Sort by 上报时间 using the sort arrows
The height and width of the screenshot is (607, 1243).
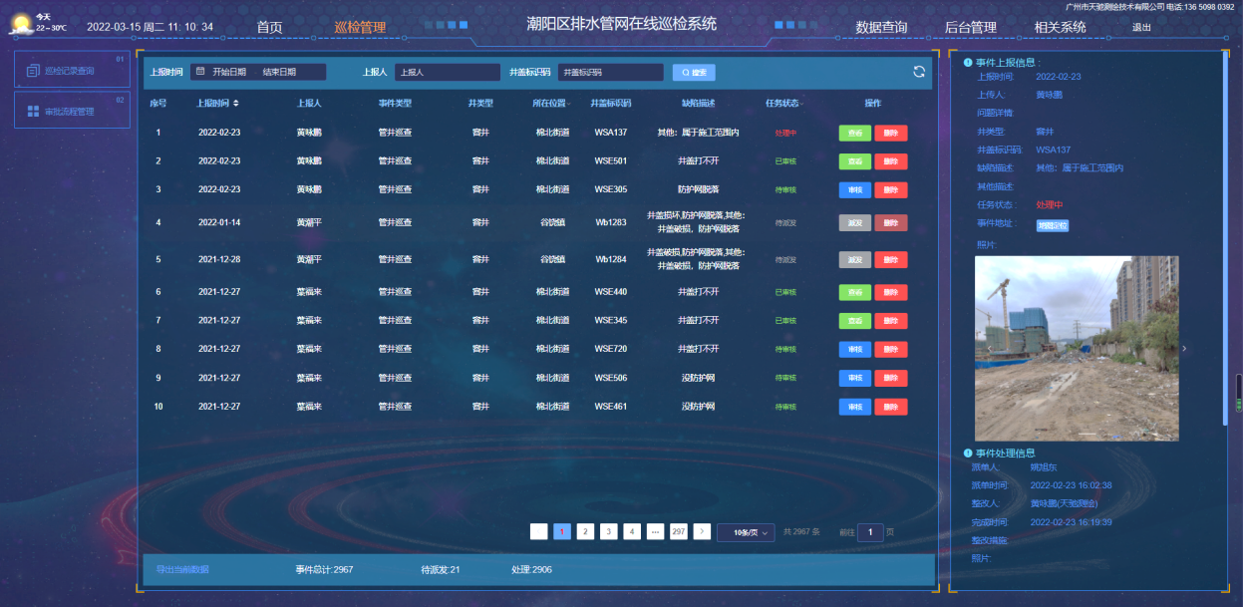click(x=236, y=104)
